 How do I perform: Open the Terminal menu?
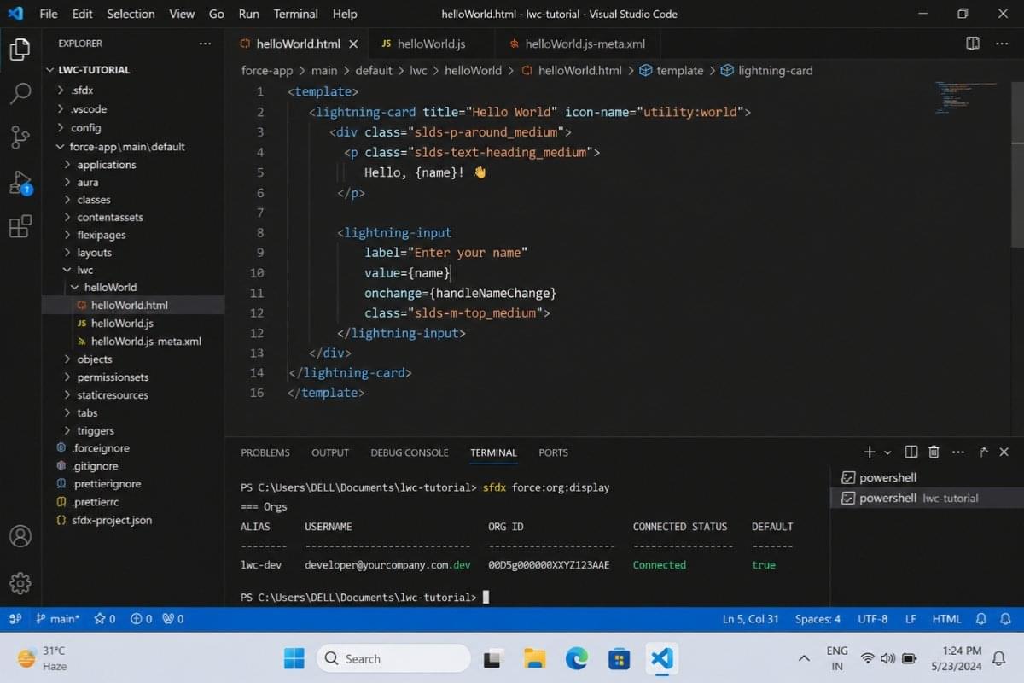point(294,14)
